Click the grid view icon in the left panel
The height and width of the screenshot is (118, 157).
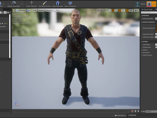(x=5, y=13)
